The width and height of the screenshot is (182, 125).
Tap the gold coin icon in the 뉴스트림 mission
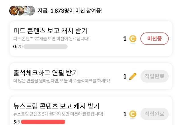click(x=133, y=114)
